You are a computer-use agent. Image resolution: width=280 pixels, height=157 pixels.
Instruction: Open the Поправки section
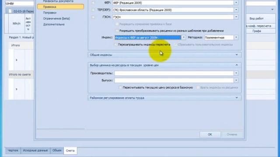click(49, 13)
